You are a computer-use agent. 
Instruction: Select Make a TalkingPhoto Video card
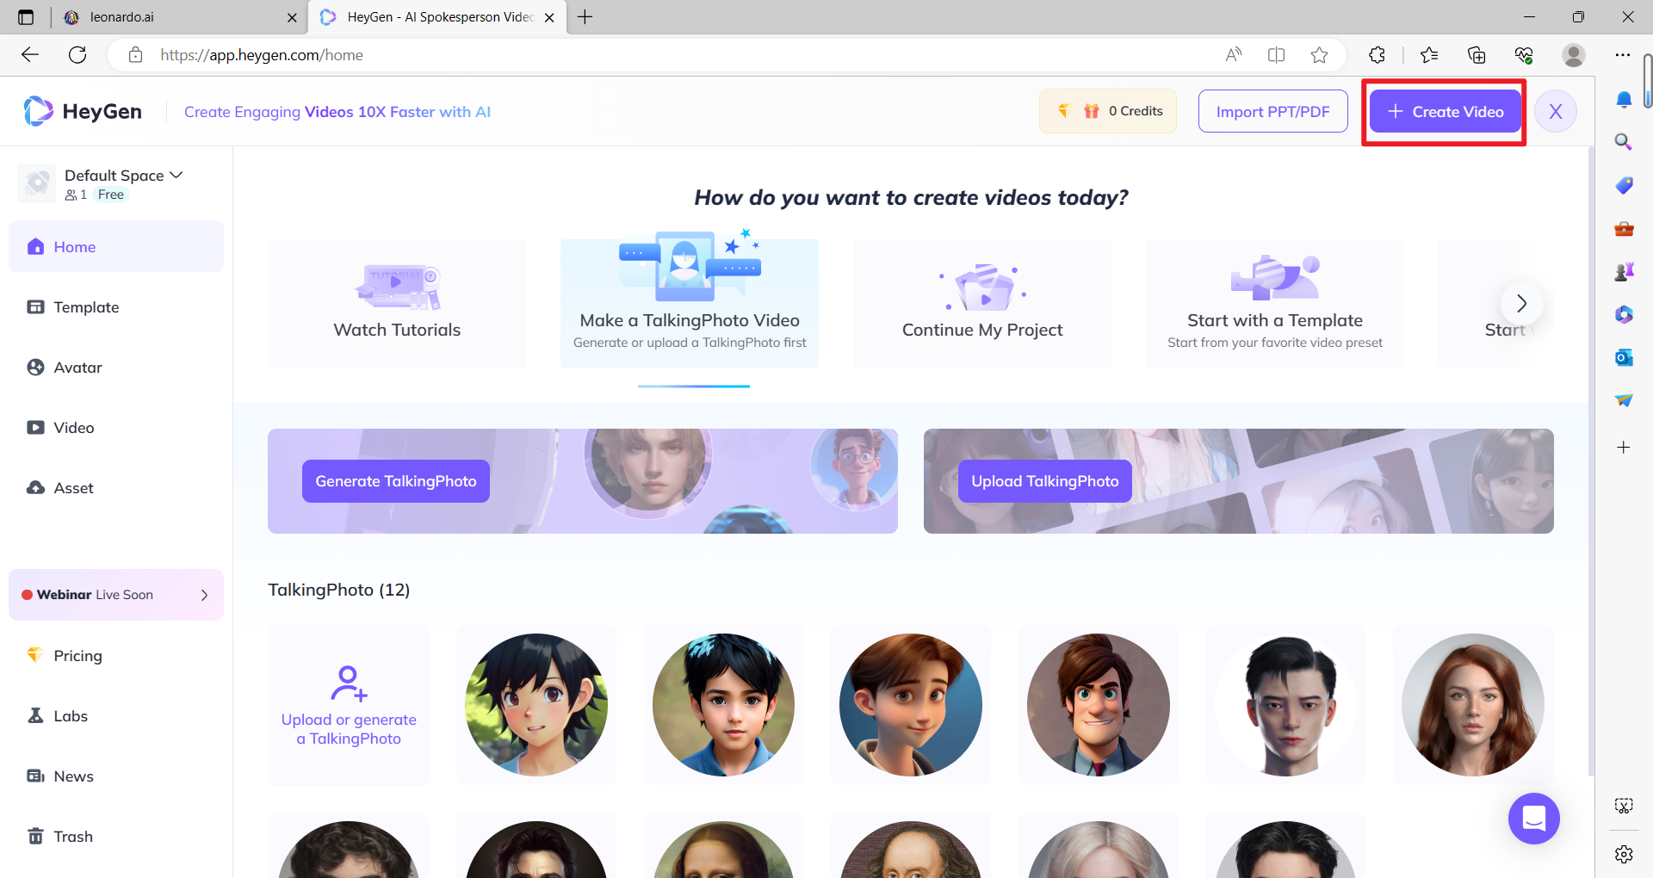(x=690, y=304)
